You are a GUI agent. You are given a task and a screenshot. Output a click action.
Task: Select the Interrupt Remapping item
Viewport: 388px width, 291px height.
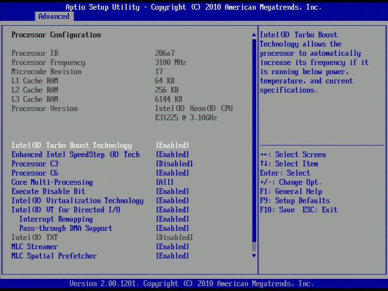click(56, 219)
